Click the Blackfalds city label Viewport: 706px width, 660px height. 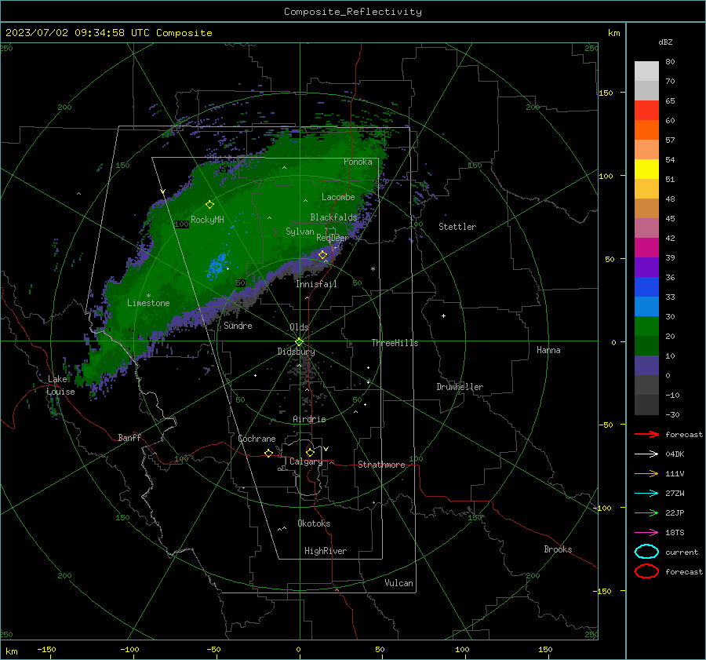point(333,217)
